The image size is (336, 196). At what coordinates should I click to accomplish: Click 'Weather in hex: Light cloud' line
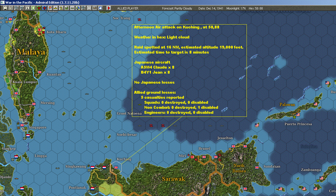coord(162,37)
